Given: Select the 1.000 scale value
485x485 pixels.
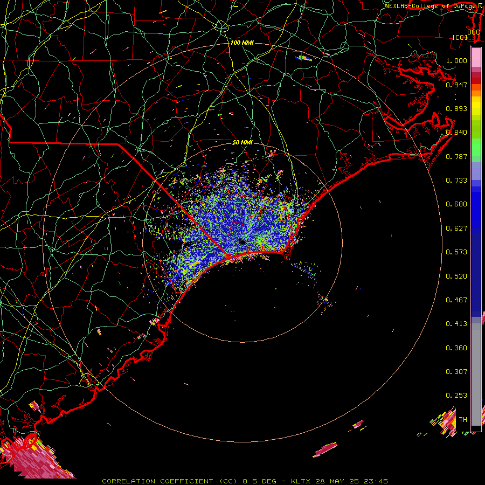Looking at the screenshot, I should [456, 60].
